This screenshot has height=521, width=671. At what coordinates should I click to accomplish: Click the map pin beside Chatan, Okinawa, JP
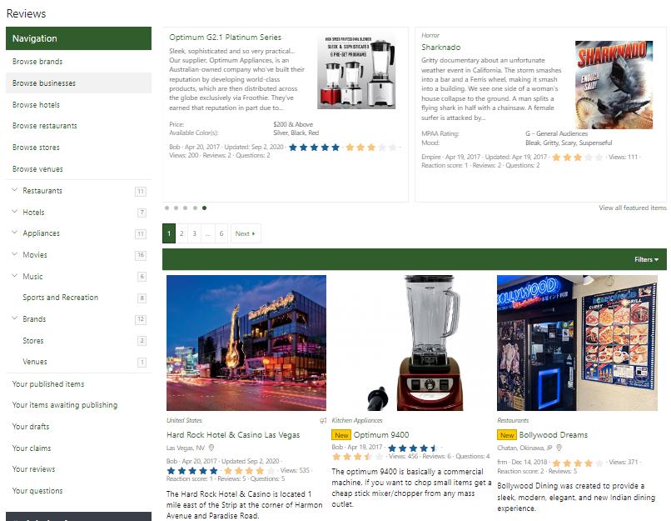click(x=559, y=448)
